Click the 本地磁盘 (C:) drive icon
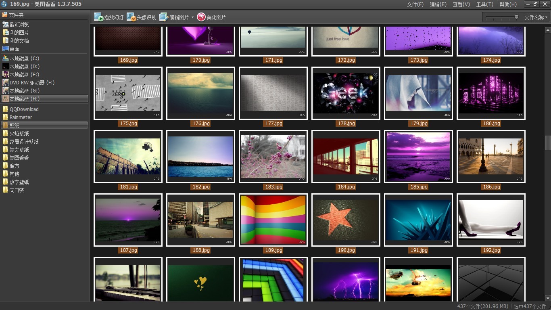Viewport: 551px width, 310px height. (x=6, y=59)
